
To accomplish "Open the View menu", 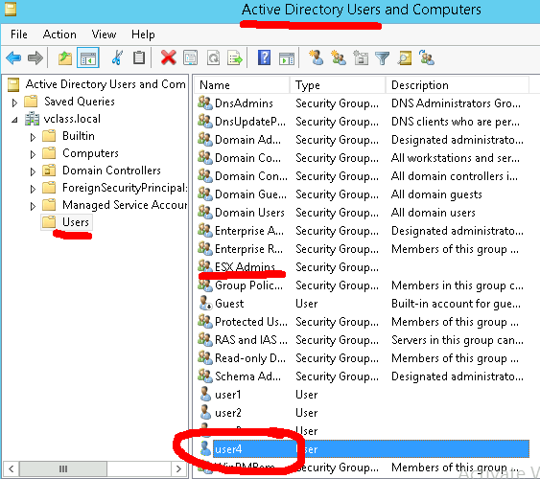I will [x=104, y=34].
